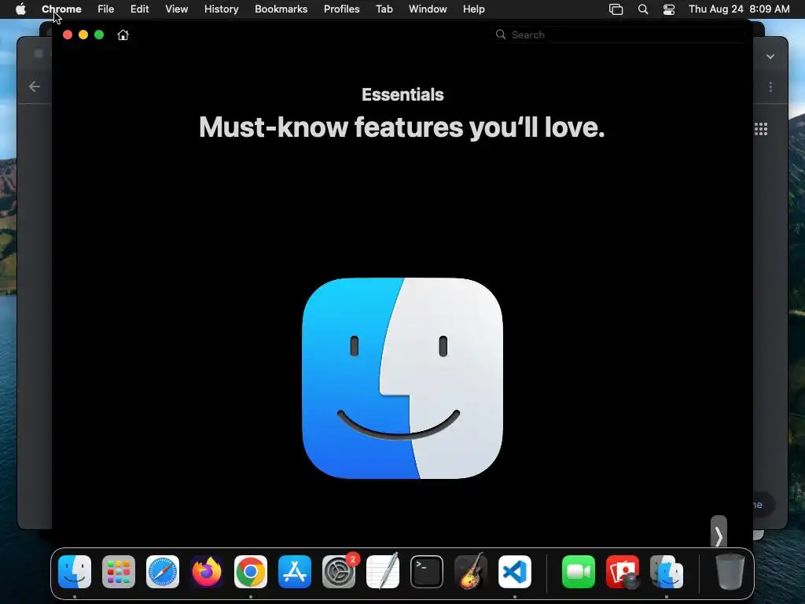The width and height of the screenshot is (805, 604).
Task: Open the Bookmarks menu
Action: click(281, 9)
